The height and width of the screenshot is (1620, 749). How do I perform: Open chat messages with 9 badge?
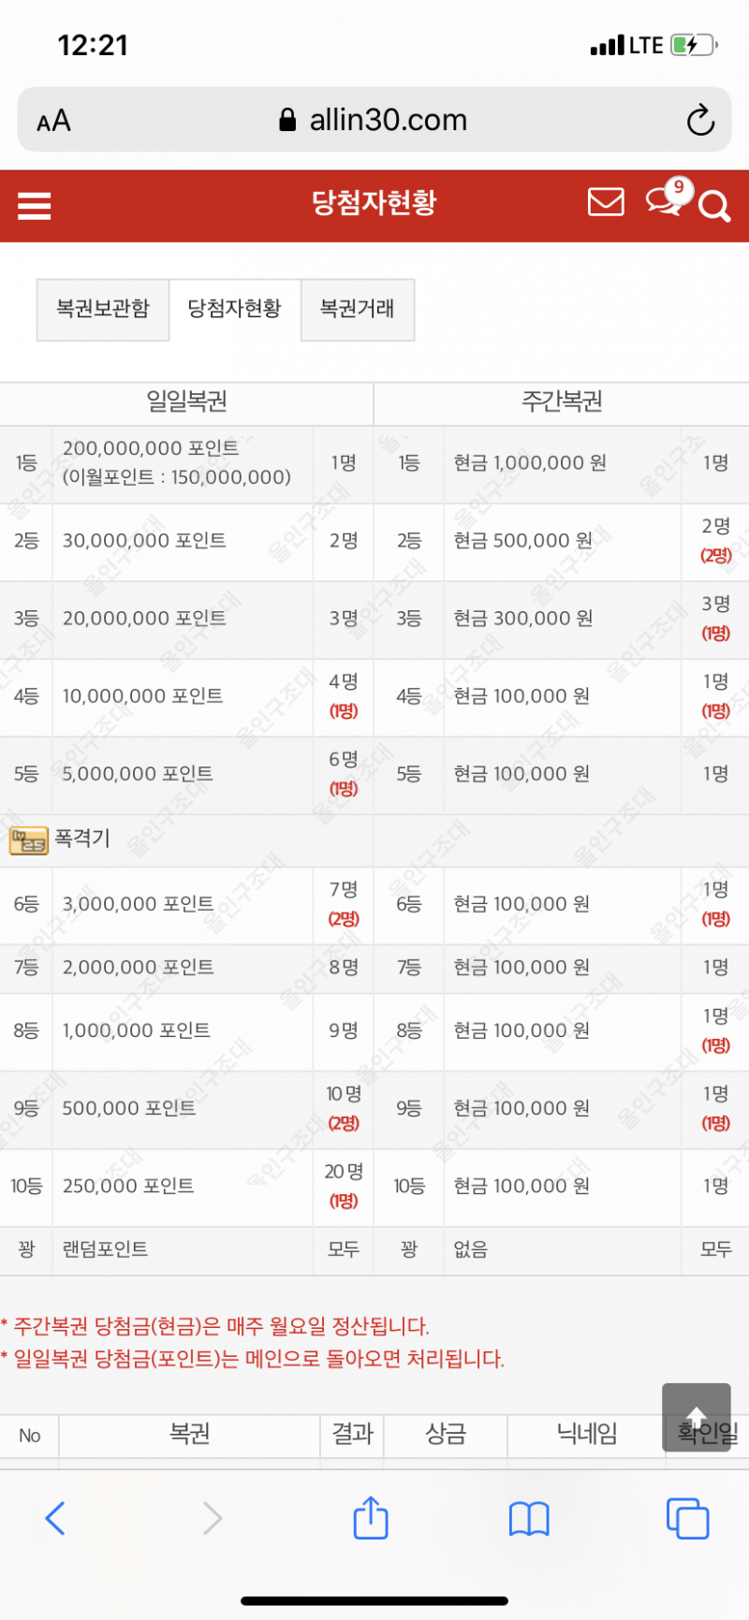pyautogui.click(x=668, y=197)
